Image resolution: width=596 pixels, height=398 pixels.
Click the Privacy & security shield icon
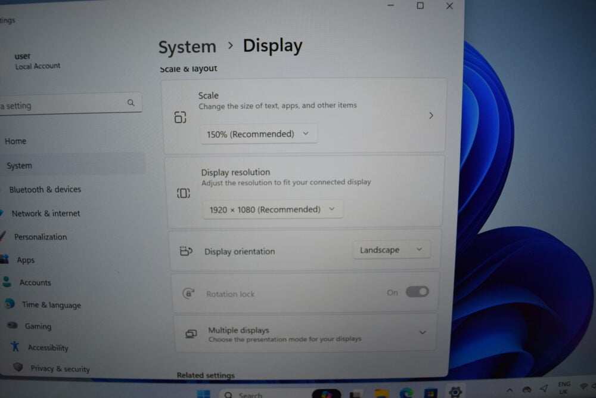pyautogui.click(x=18, y=367)
